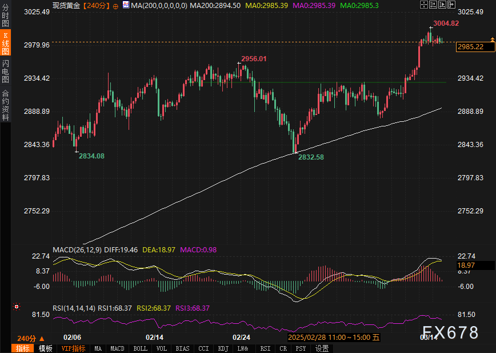Open the 设置 settings button
This screenshot has width=496, height=353.
(x=322, y=348)
